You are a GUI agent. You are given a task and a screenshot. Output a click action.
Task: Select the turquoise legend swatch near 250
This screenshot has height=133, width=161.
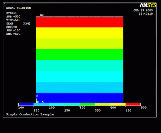coord(72,104)
